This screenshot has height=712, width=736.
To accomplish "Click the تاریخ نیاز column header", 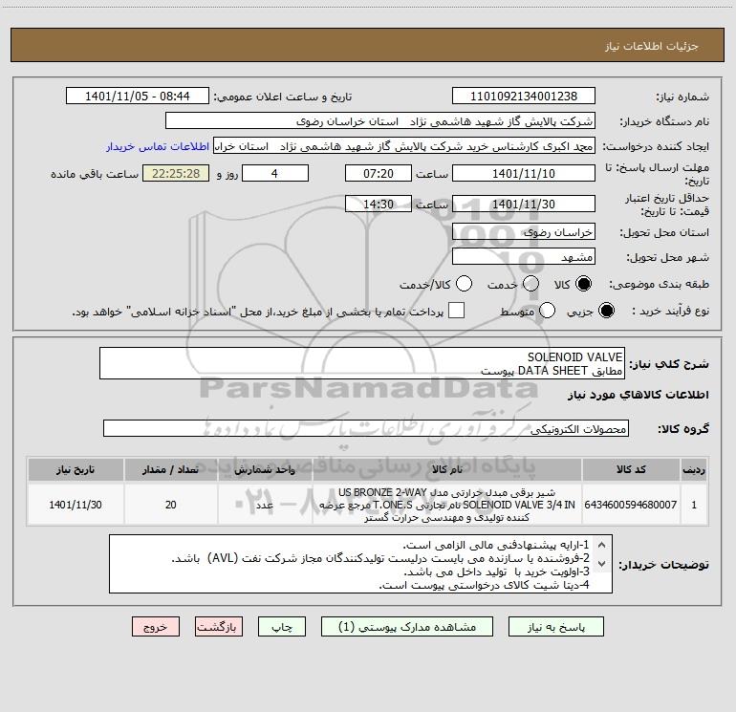I will pos(76,469).
